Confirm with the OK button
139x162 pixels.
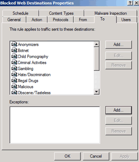click(67, 156)
